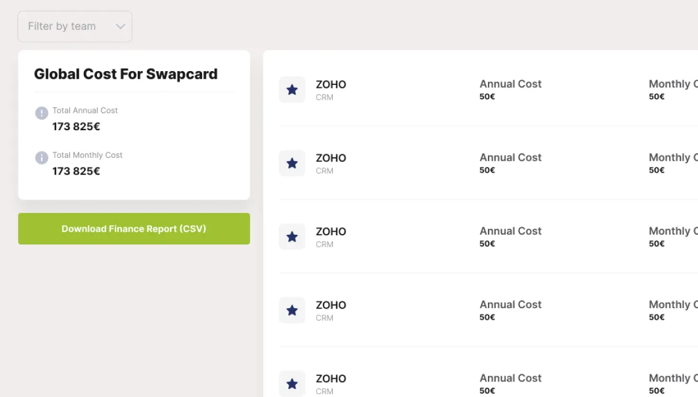
Task: Click exclamation icon beside Total Annual Cost
Action: point(41,113)
